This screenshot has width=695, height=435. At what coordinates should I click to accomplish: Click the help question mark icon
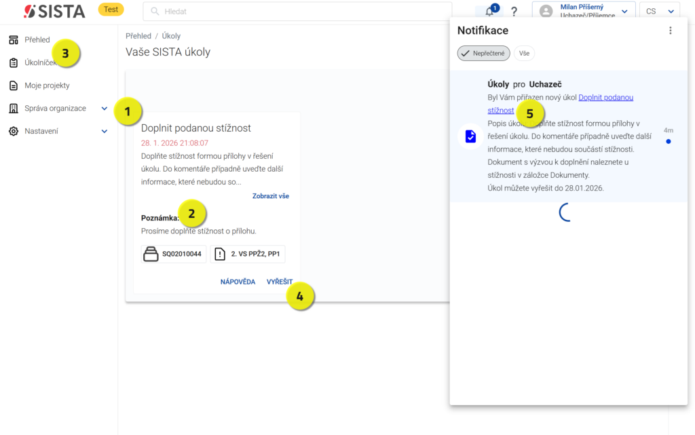[x=514, y=12]
